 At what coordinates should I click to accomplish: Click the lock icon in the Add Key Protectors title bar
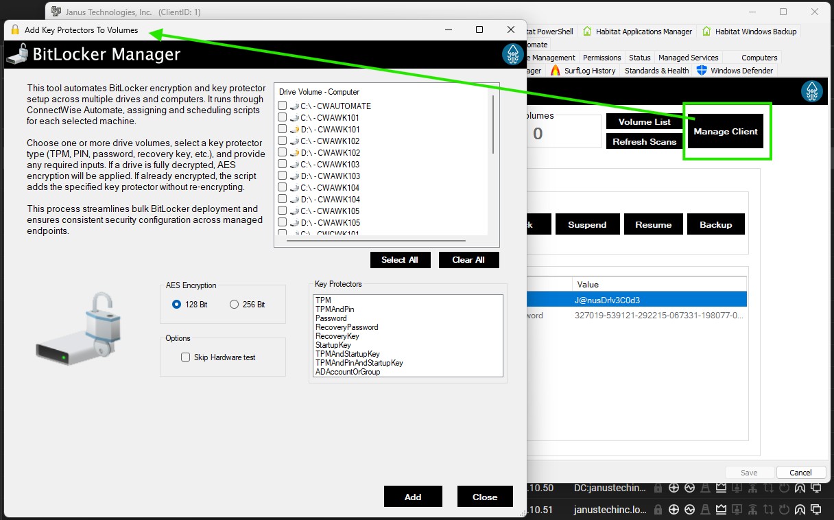(x=14, y=29)
